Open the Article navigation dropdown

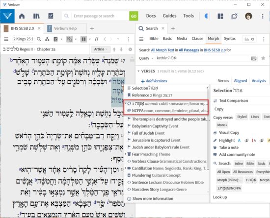pyautogui.click(x=101, y=49)
